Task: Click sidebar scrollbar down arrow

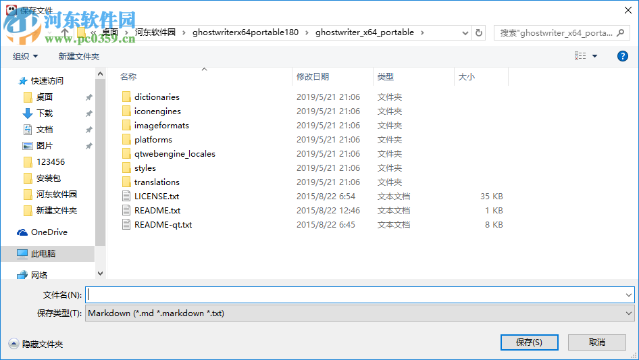Action: 100,274
